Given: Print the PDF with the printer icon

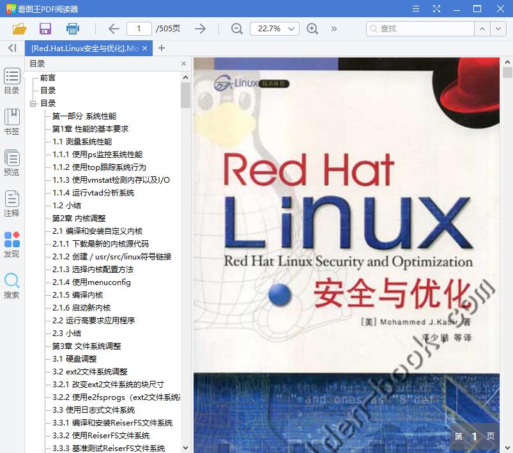Looking at the screenshot, I should (73, 29).
